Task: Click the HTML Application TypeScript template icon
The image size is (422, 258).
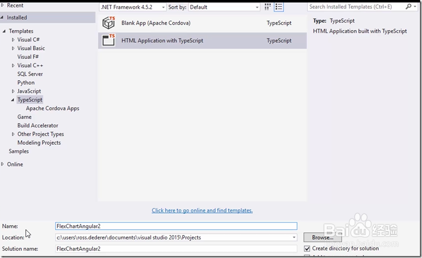Action: pos(109,40)
